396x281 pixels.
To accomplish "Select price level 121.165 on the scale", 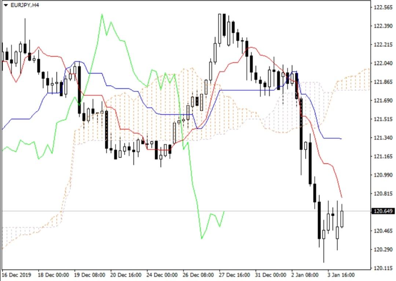I will 383,156.
